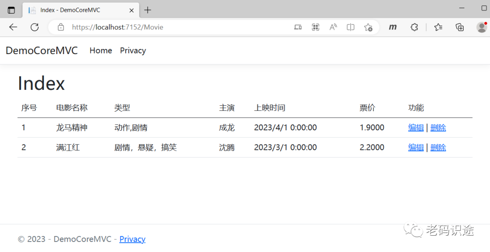The height and width of the screenshot is (252, 490).
Task: Click the 功能 column header
Action: (416, 108)
